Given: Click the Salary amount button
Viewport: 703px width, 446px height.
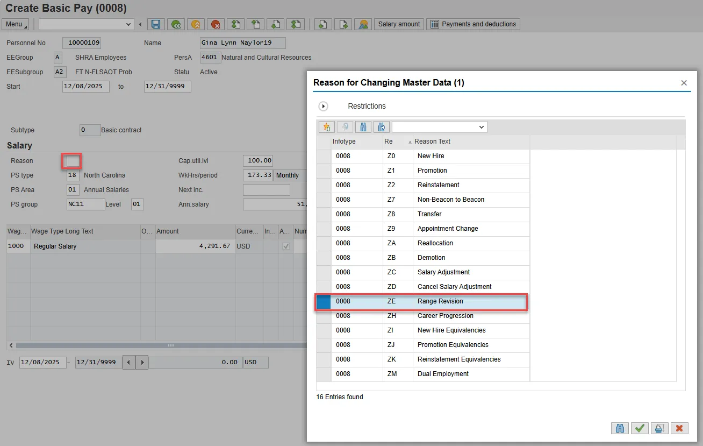Looking at the screenshot, I should [x=399, y=24].
